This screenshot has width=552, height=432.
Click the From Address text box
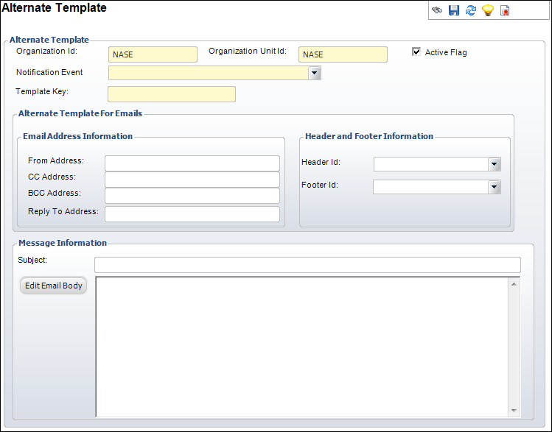192,163
